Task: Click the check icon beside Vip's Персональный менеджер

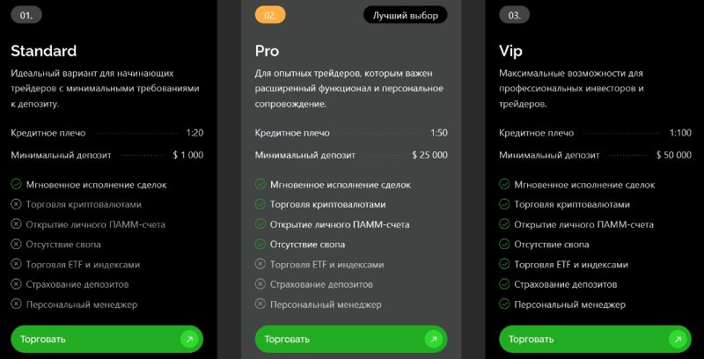Action: [504, 304]
